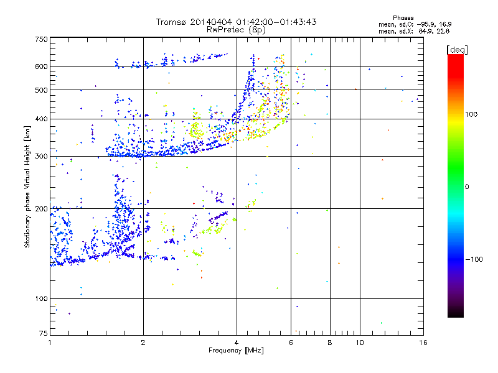The height and width of the screenshot is (373, 498).
Task: Click the x-axis tick label '2'
Action: pyautogui.click(x=143, y=343)
